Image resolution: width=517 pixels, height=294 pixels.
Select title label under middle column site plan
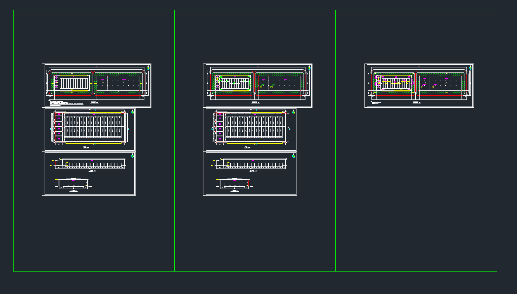tap(255, 103)
